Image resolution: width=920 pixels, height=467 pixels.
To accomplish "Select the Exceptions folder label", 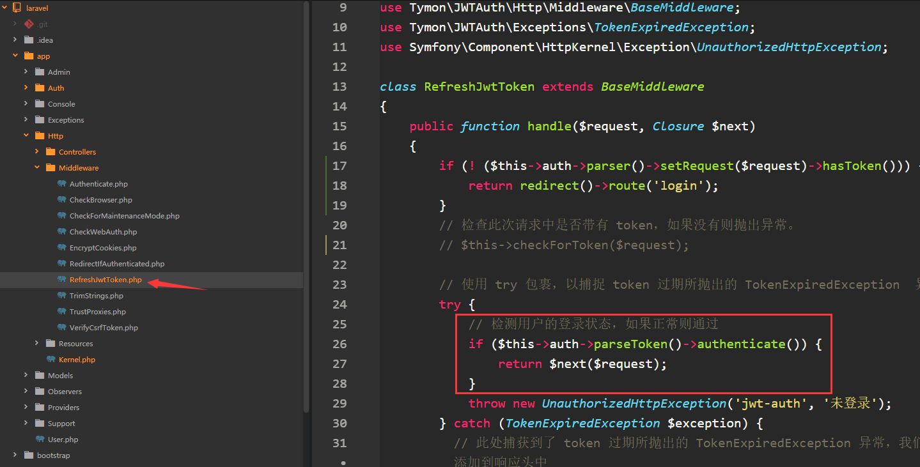I will click(66, 120).
